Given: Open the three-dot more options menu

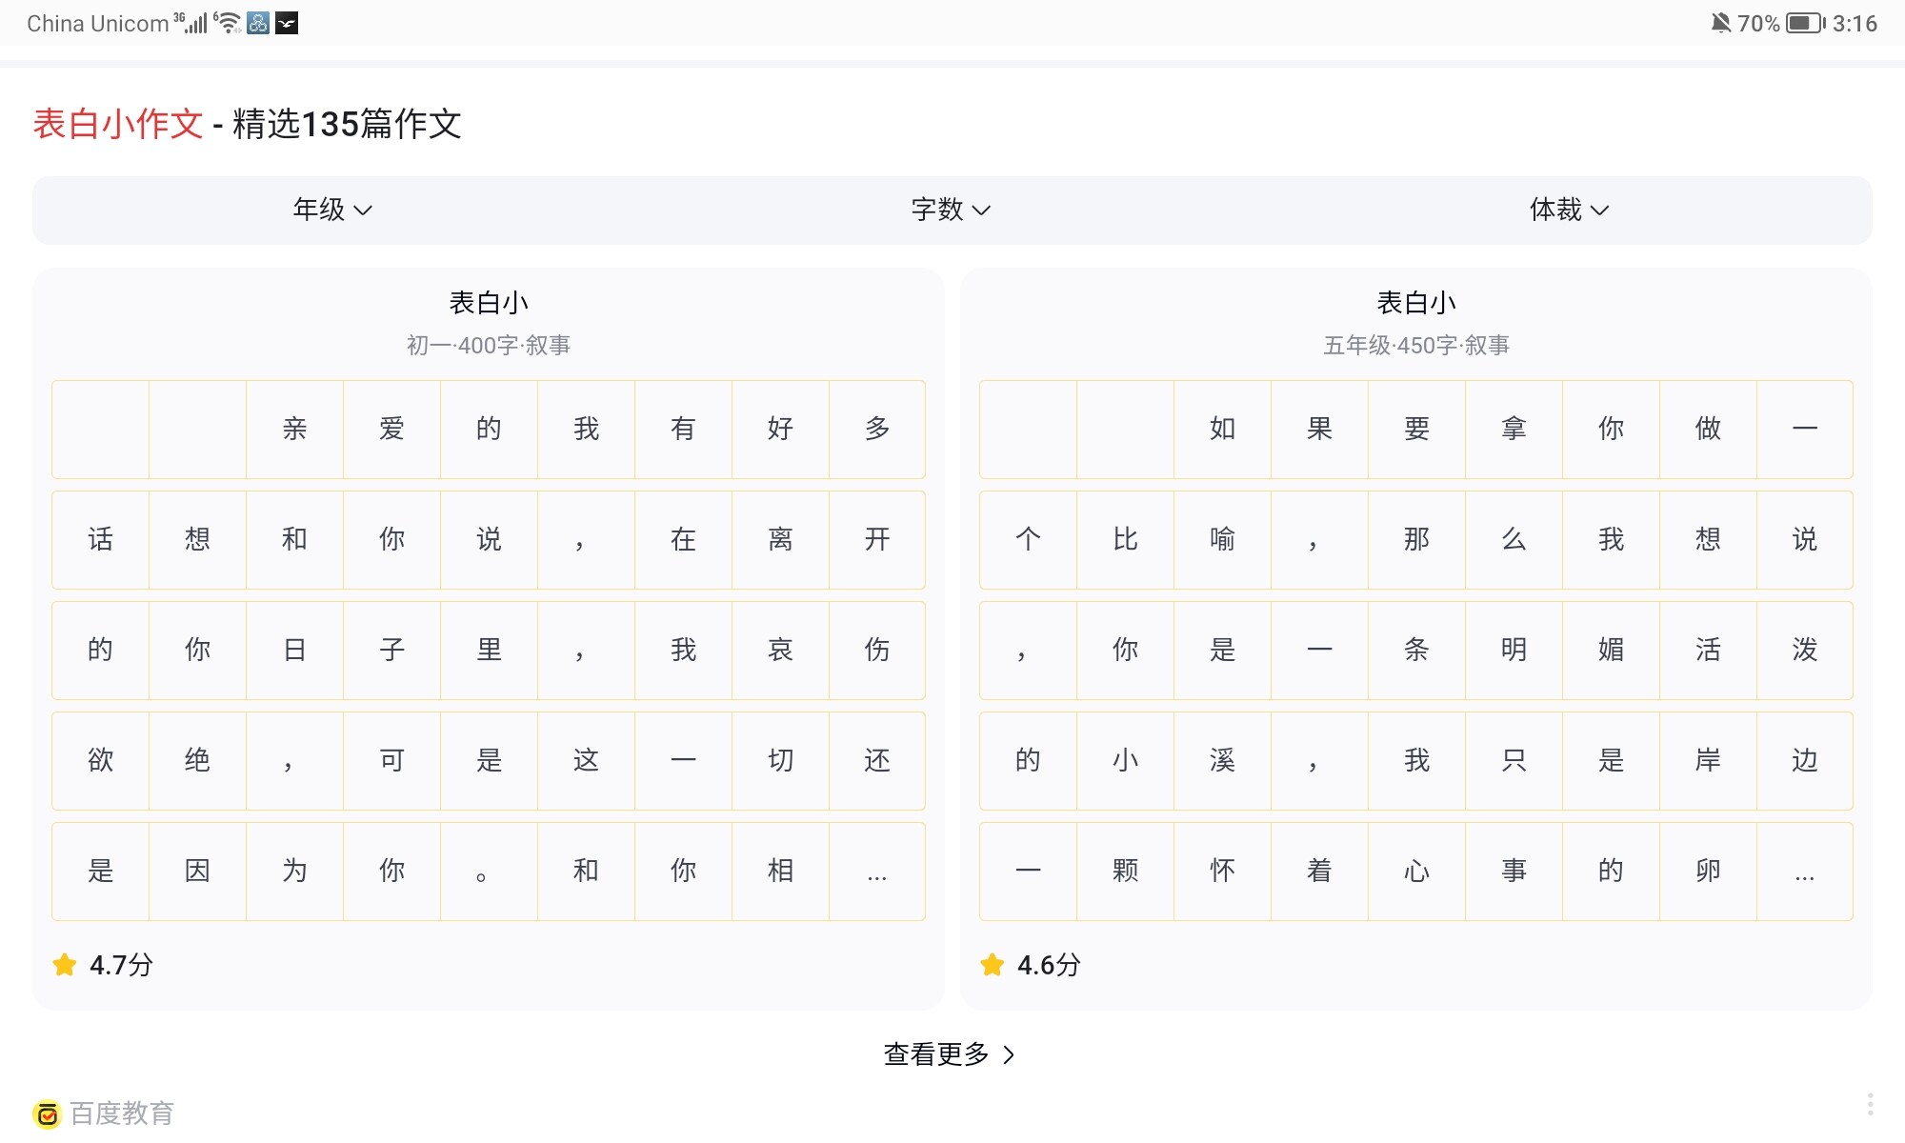Looking at the screenshot, I should (x=1870, y=1105).
